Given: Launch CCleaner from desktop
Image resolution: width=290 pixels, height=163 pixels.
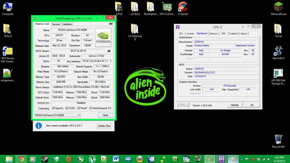Looking at the screenshot, I should click(x=183, y=9).
